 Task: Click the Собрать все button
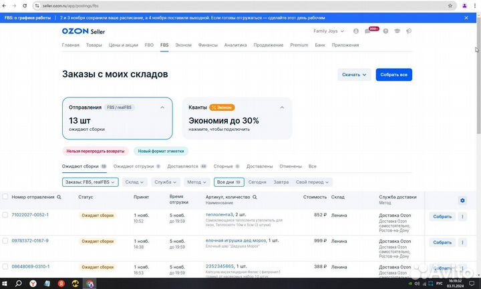pyautogui.click(x=394, y=75)
